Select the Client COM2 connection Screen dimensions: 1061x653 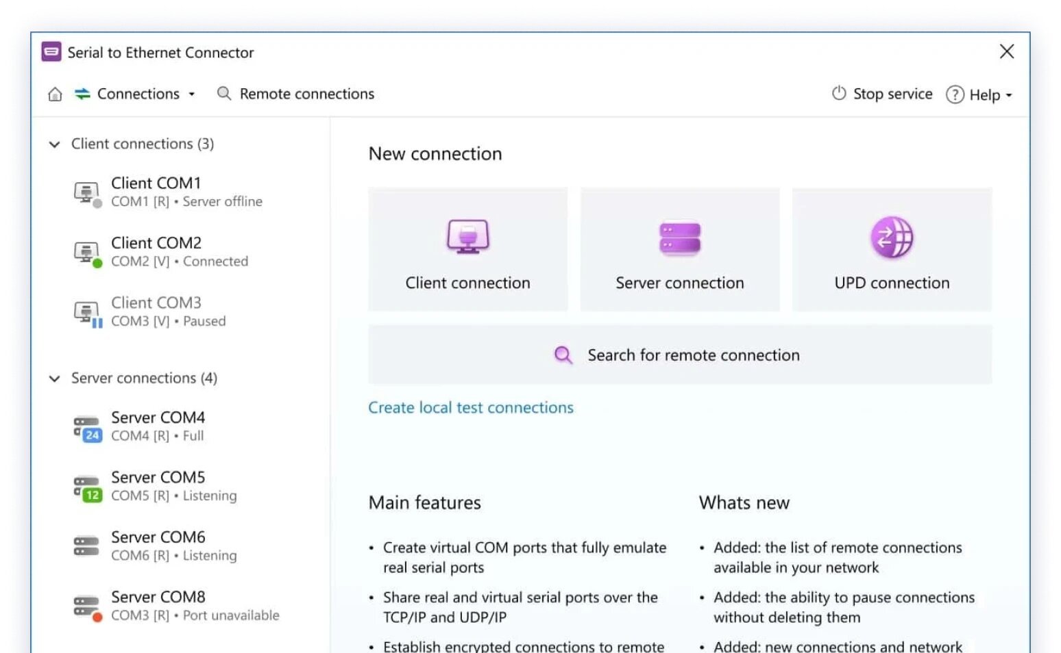[156, 251]
